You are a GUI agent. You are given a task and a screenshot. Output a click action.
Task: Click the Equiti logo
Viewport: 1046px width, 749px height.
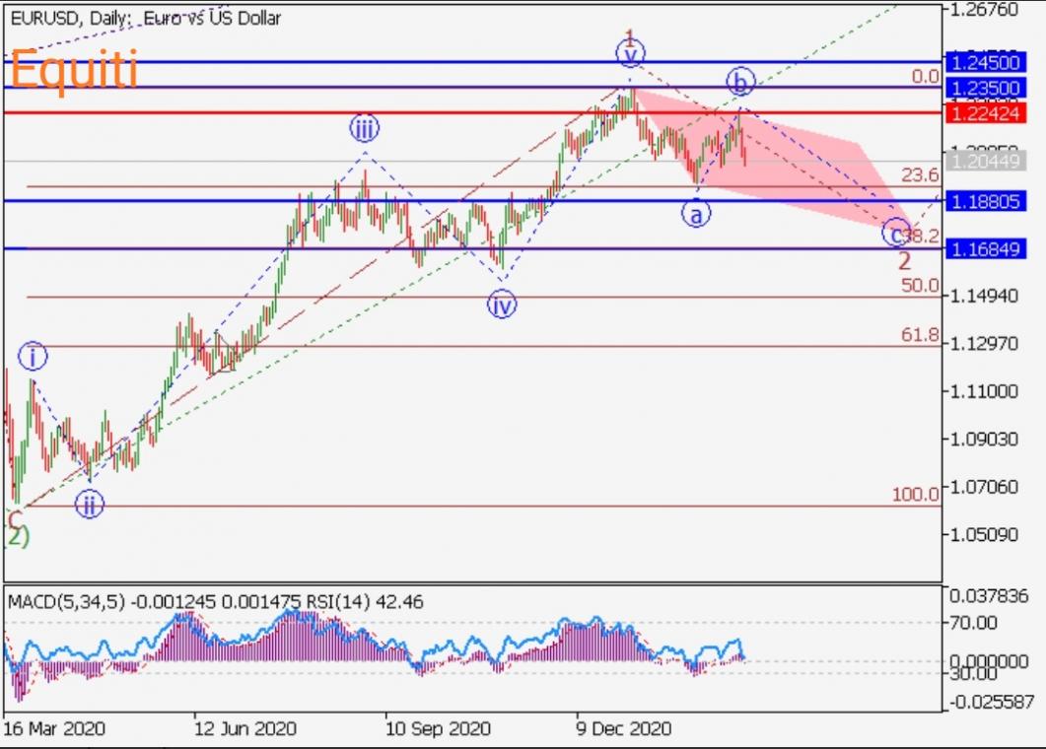(73, 68)
